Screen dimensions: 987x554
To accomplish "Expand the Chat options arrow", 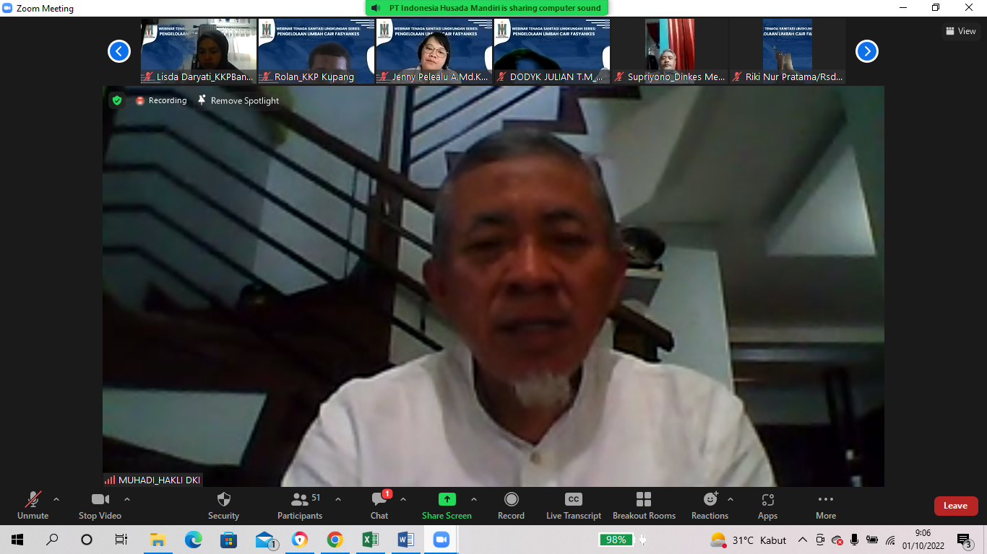I will click(x=403, y=499).
